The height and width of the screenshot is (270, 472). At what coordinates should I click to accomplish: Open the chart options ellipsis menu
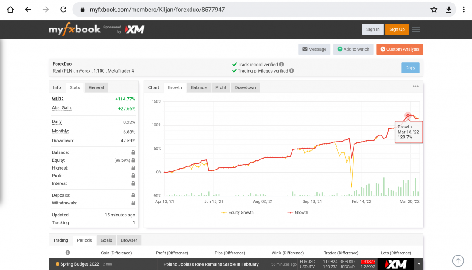416,87
